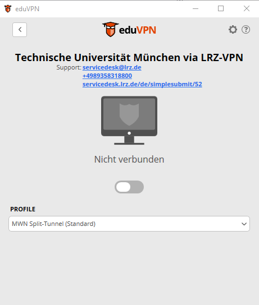The width and height of the screenshot is (259, 305).
Task: Click the eduVPN icon in title bar
Action: click(8, 9)
